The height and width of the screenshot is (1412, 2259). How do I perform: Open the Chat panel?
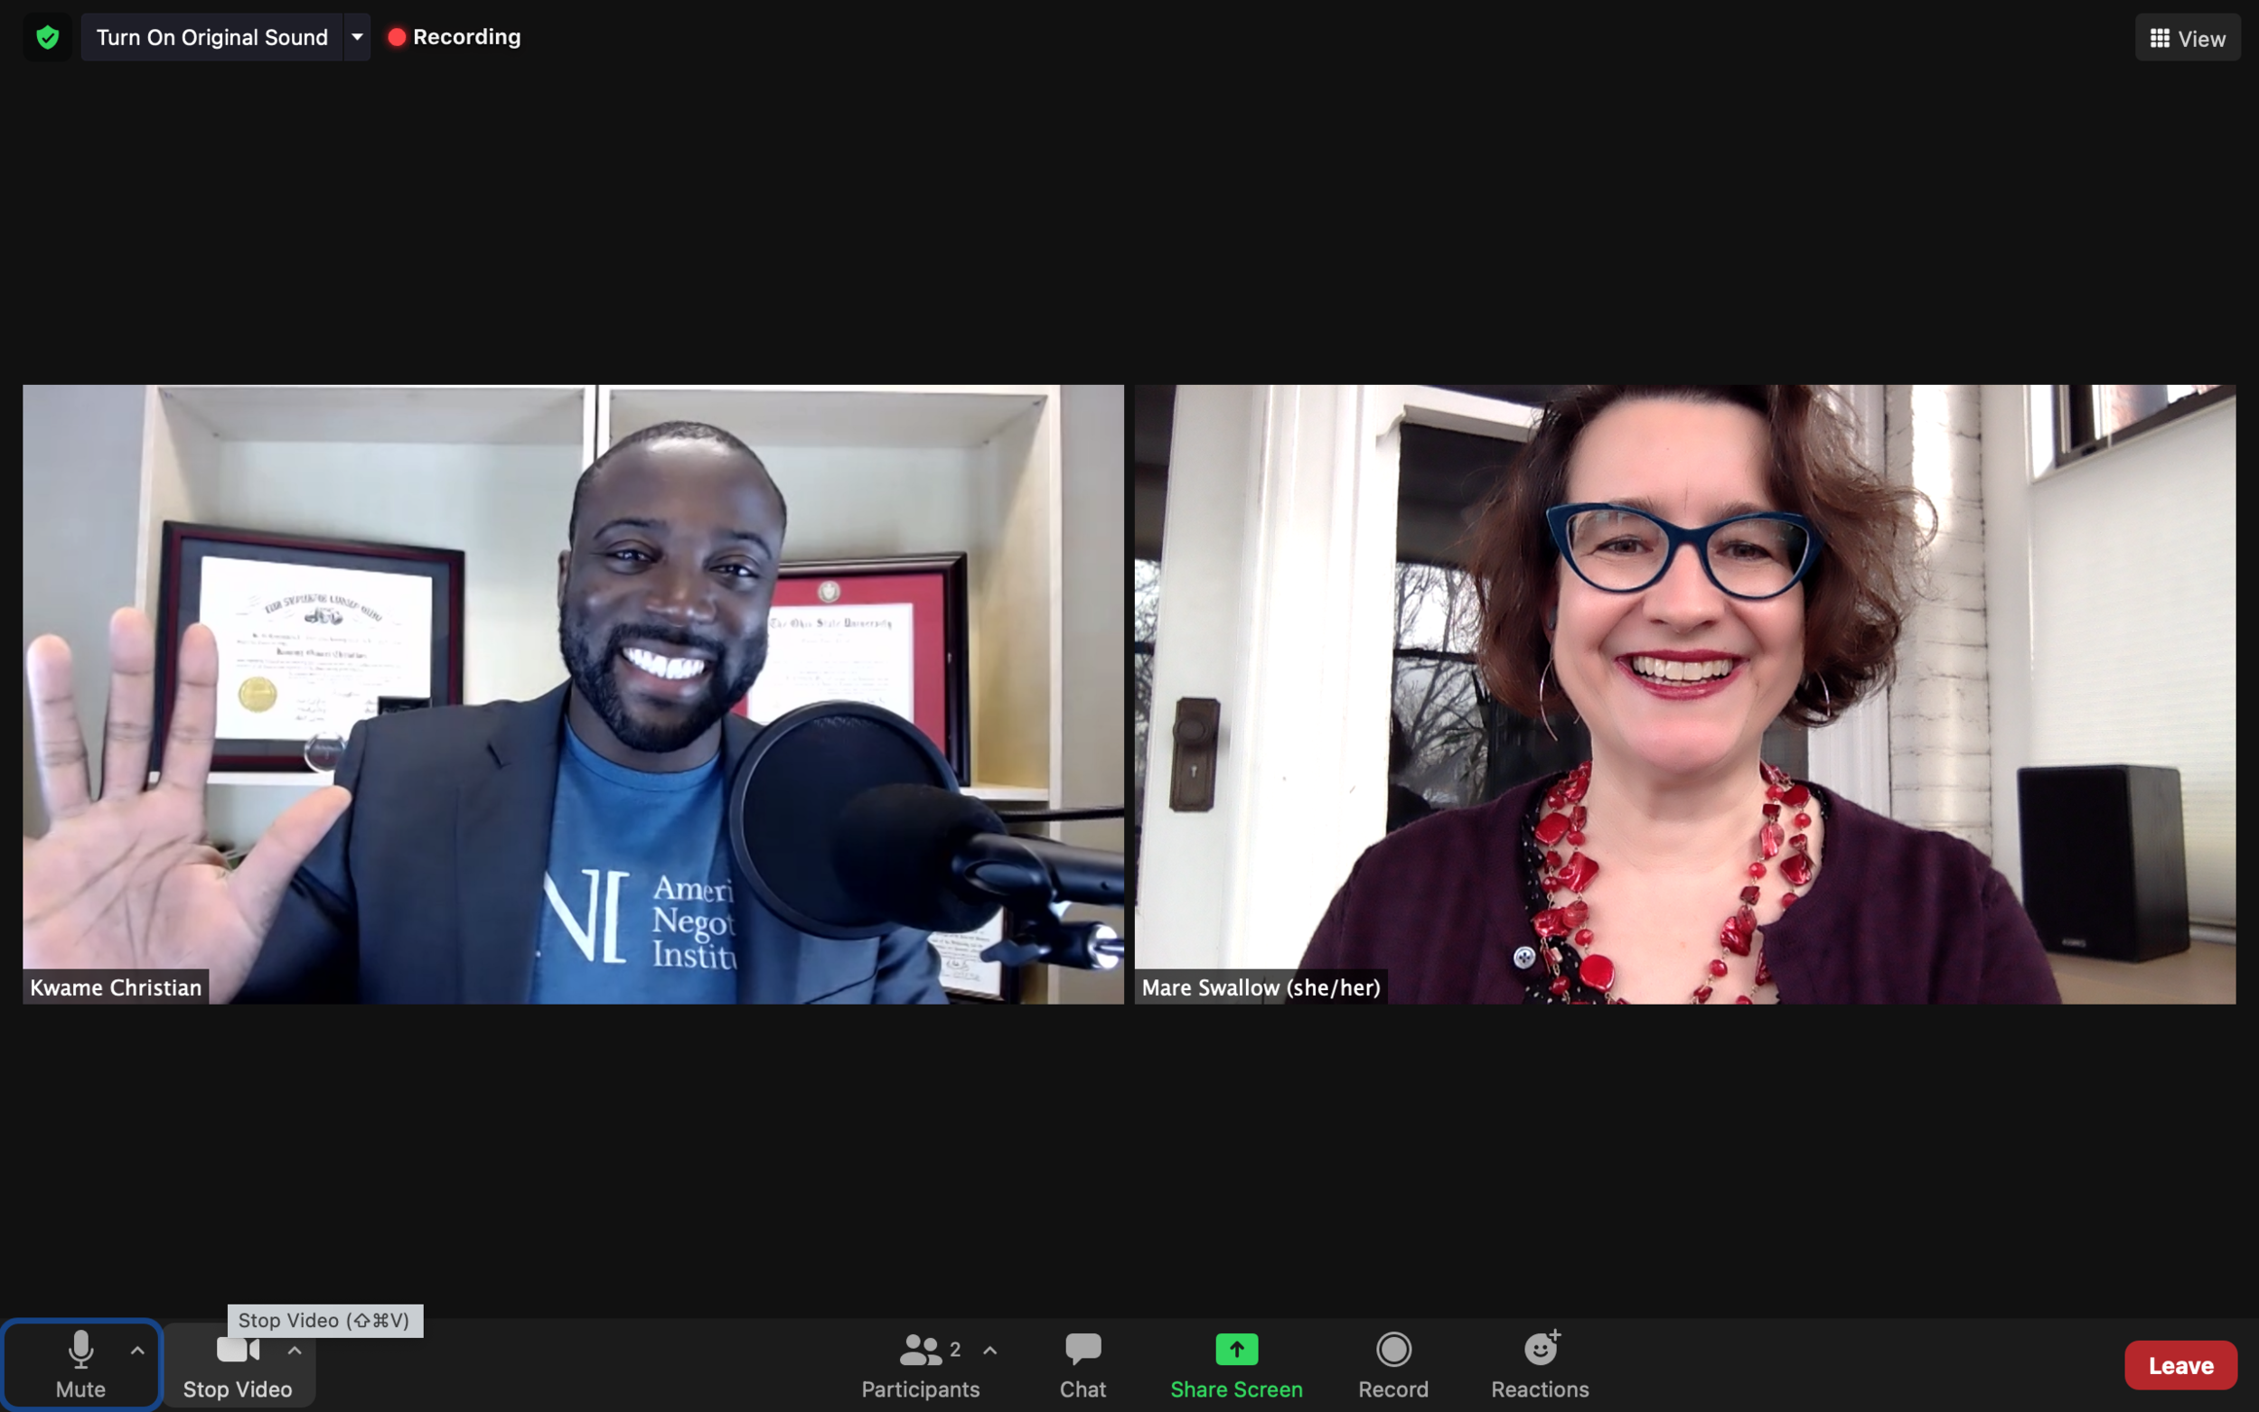pyautogui.click(x=1083, y=1364)
